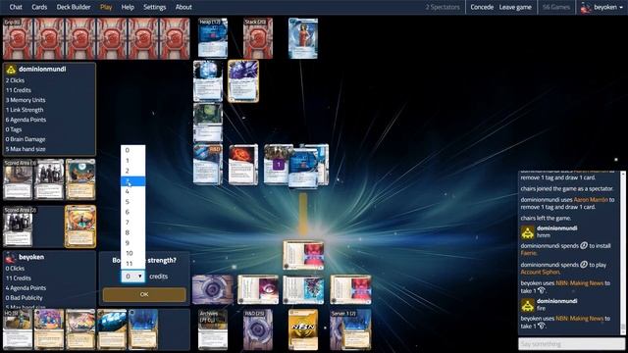628x353 pixels.
Task: Click the gold-highlighted runner rig card
Action: click(x=243, y=81)
